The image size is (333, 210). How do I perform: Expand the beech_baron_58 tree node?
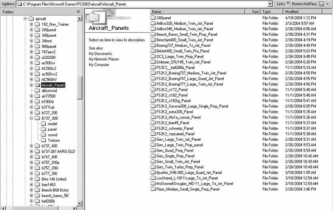[31, 195]
